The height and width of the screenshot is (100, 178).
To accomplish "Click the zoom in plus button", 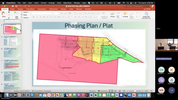I will [142, 91].
